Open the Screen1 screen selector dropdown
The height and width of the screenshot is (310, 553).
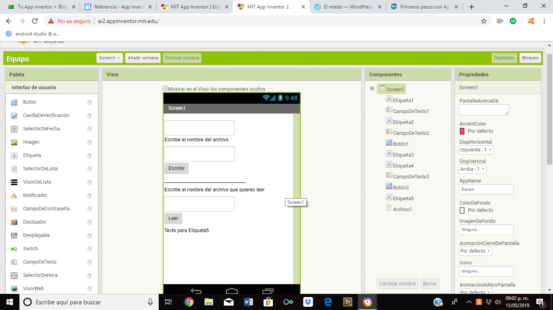coord(110,58)
